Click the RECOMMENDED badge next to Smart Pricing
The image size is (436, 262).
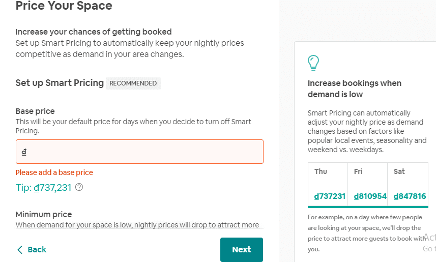[133, 83]
